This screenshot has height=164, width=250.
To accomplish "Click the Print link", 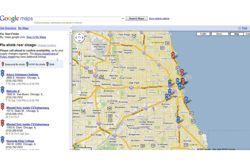I will point(244,28).
